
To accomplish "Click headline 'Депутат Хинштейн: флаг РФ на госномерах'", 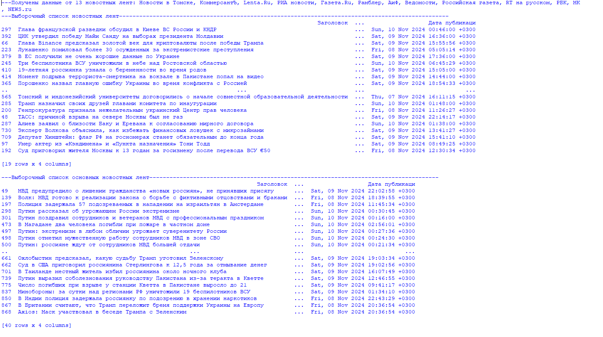I will coord(141,137).
